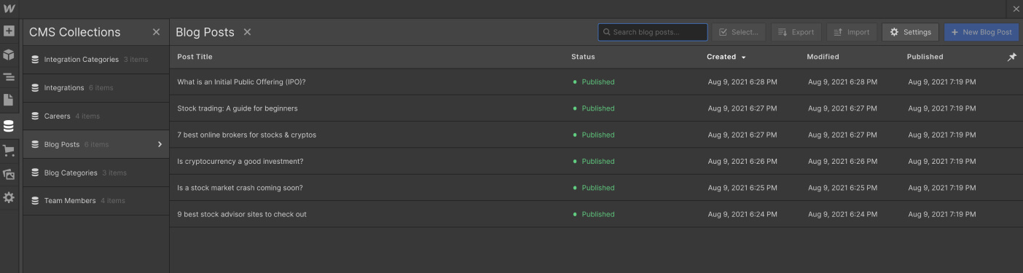Open the CMS database panel icon

coord(9,126)
